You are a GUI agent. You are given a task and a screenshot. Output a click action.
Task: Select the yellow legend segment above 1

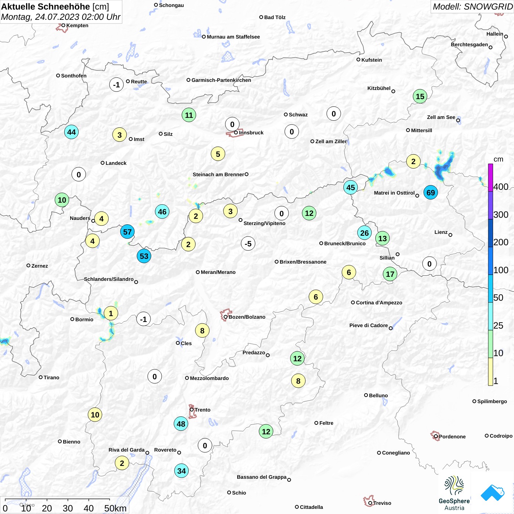coord(491,372)
